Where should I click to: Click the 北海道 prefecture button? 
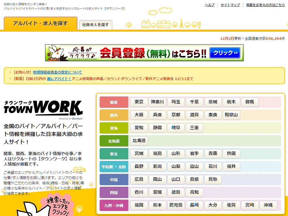pyautogui.click(x=139, y=141)
